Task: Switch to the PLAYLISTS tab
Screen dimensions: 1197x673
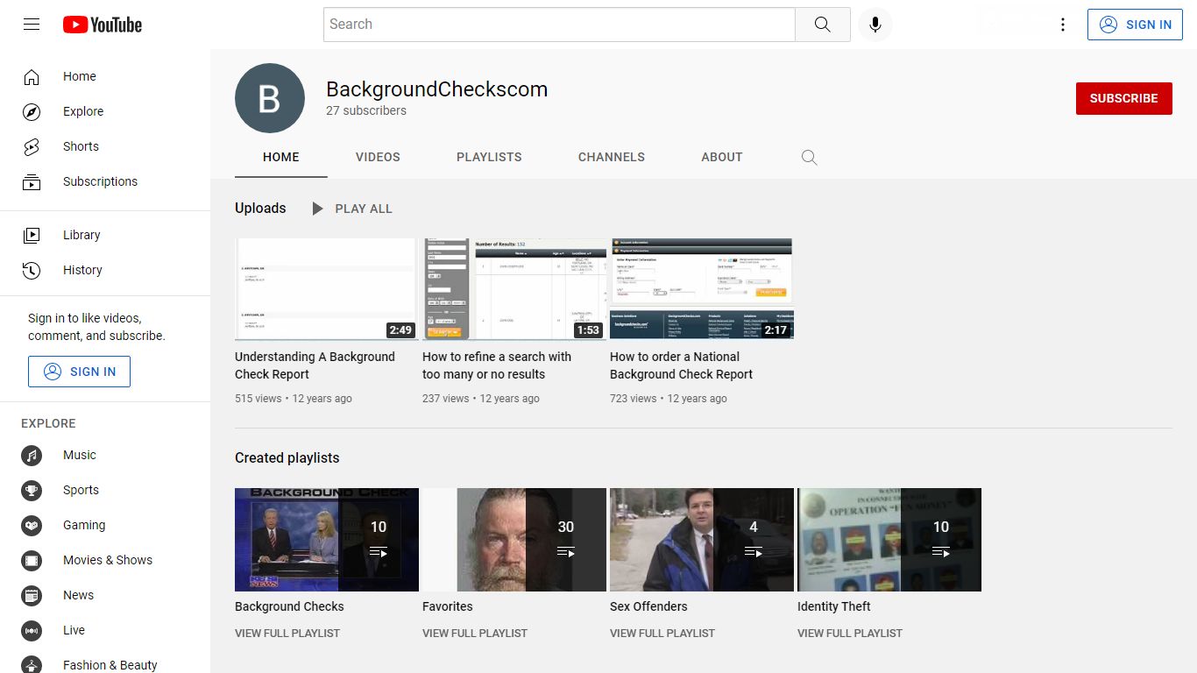Action: (x=489, y=157)
